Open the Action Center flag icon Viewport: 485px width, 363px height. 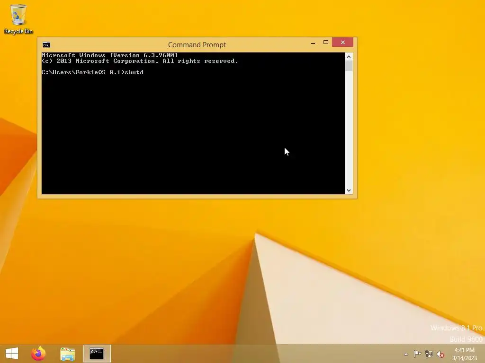(417, 354)
